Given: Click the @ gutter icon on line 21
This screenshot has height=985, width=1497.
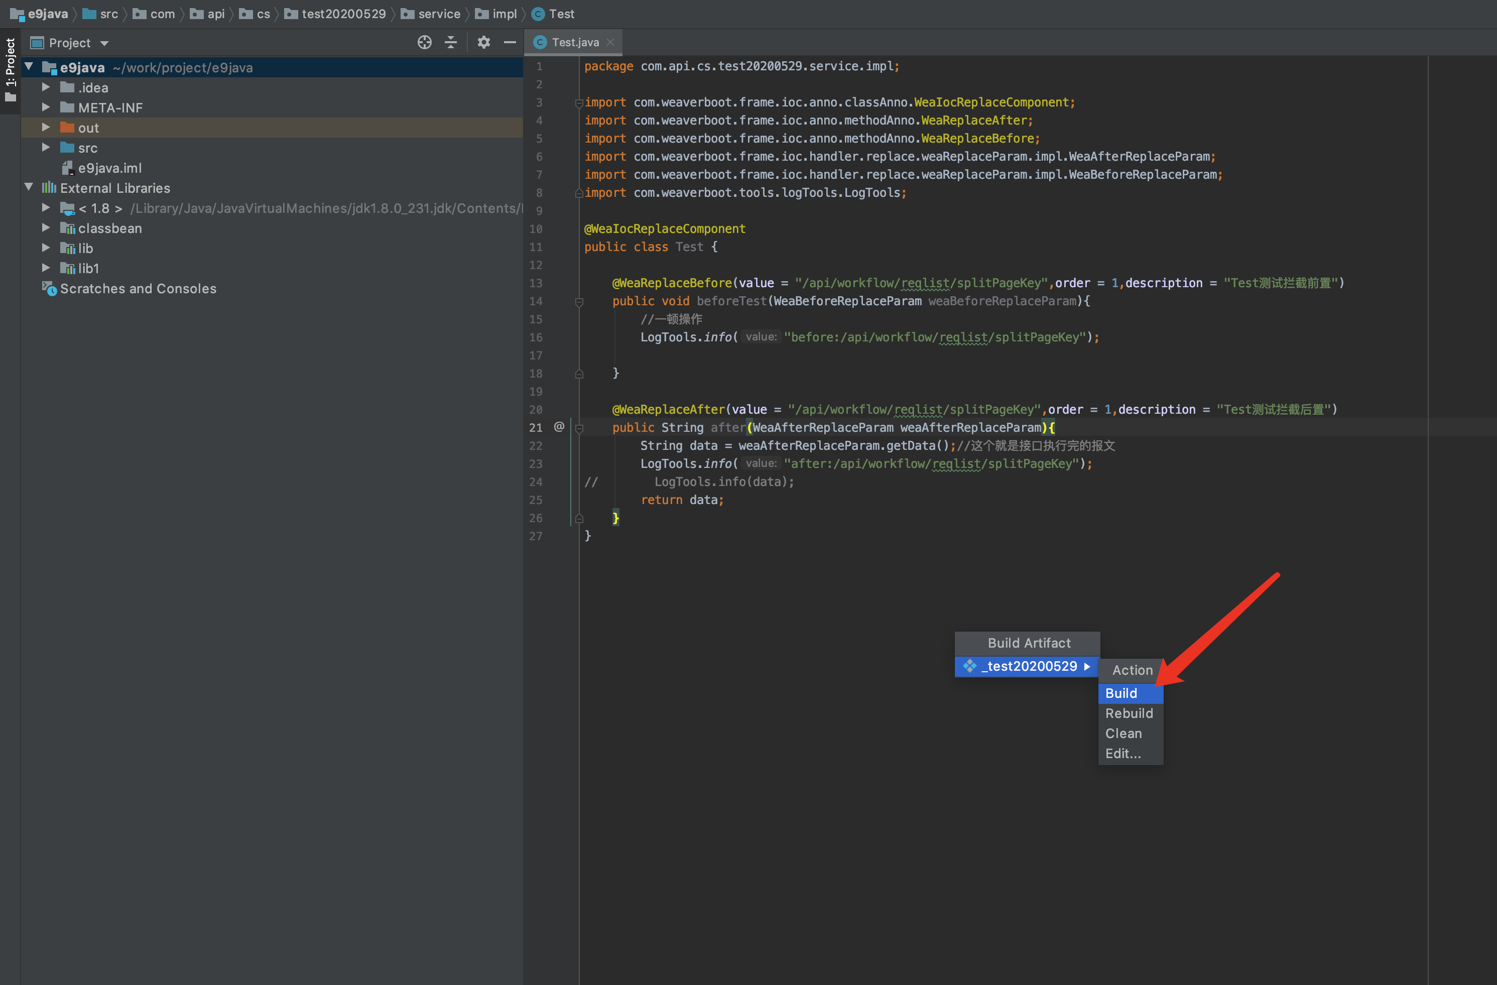Looking at the screenshot, I should click(x=559, y=427).
